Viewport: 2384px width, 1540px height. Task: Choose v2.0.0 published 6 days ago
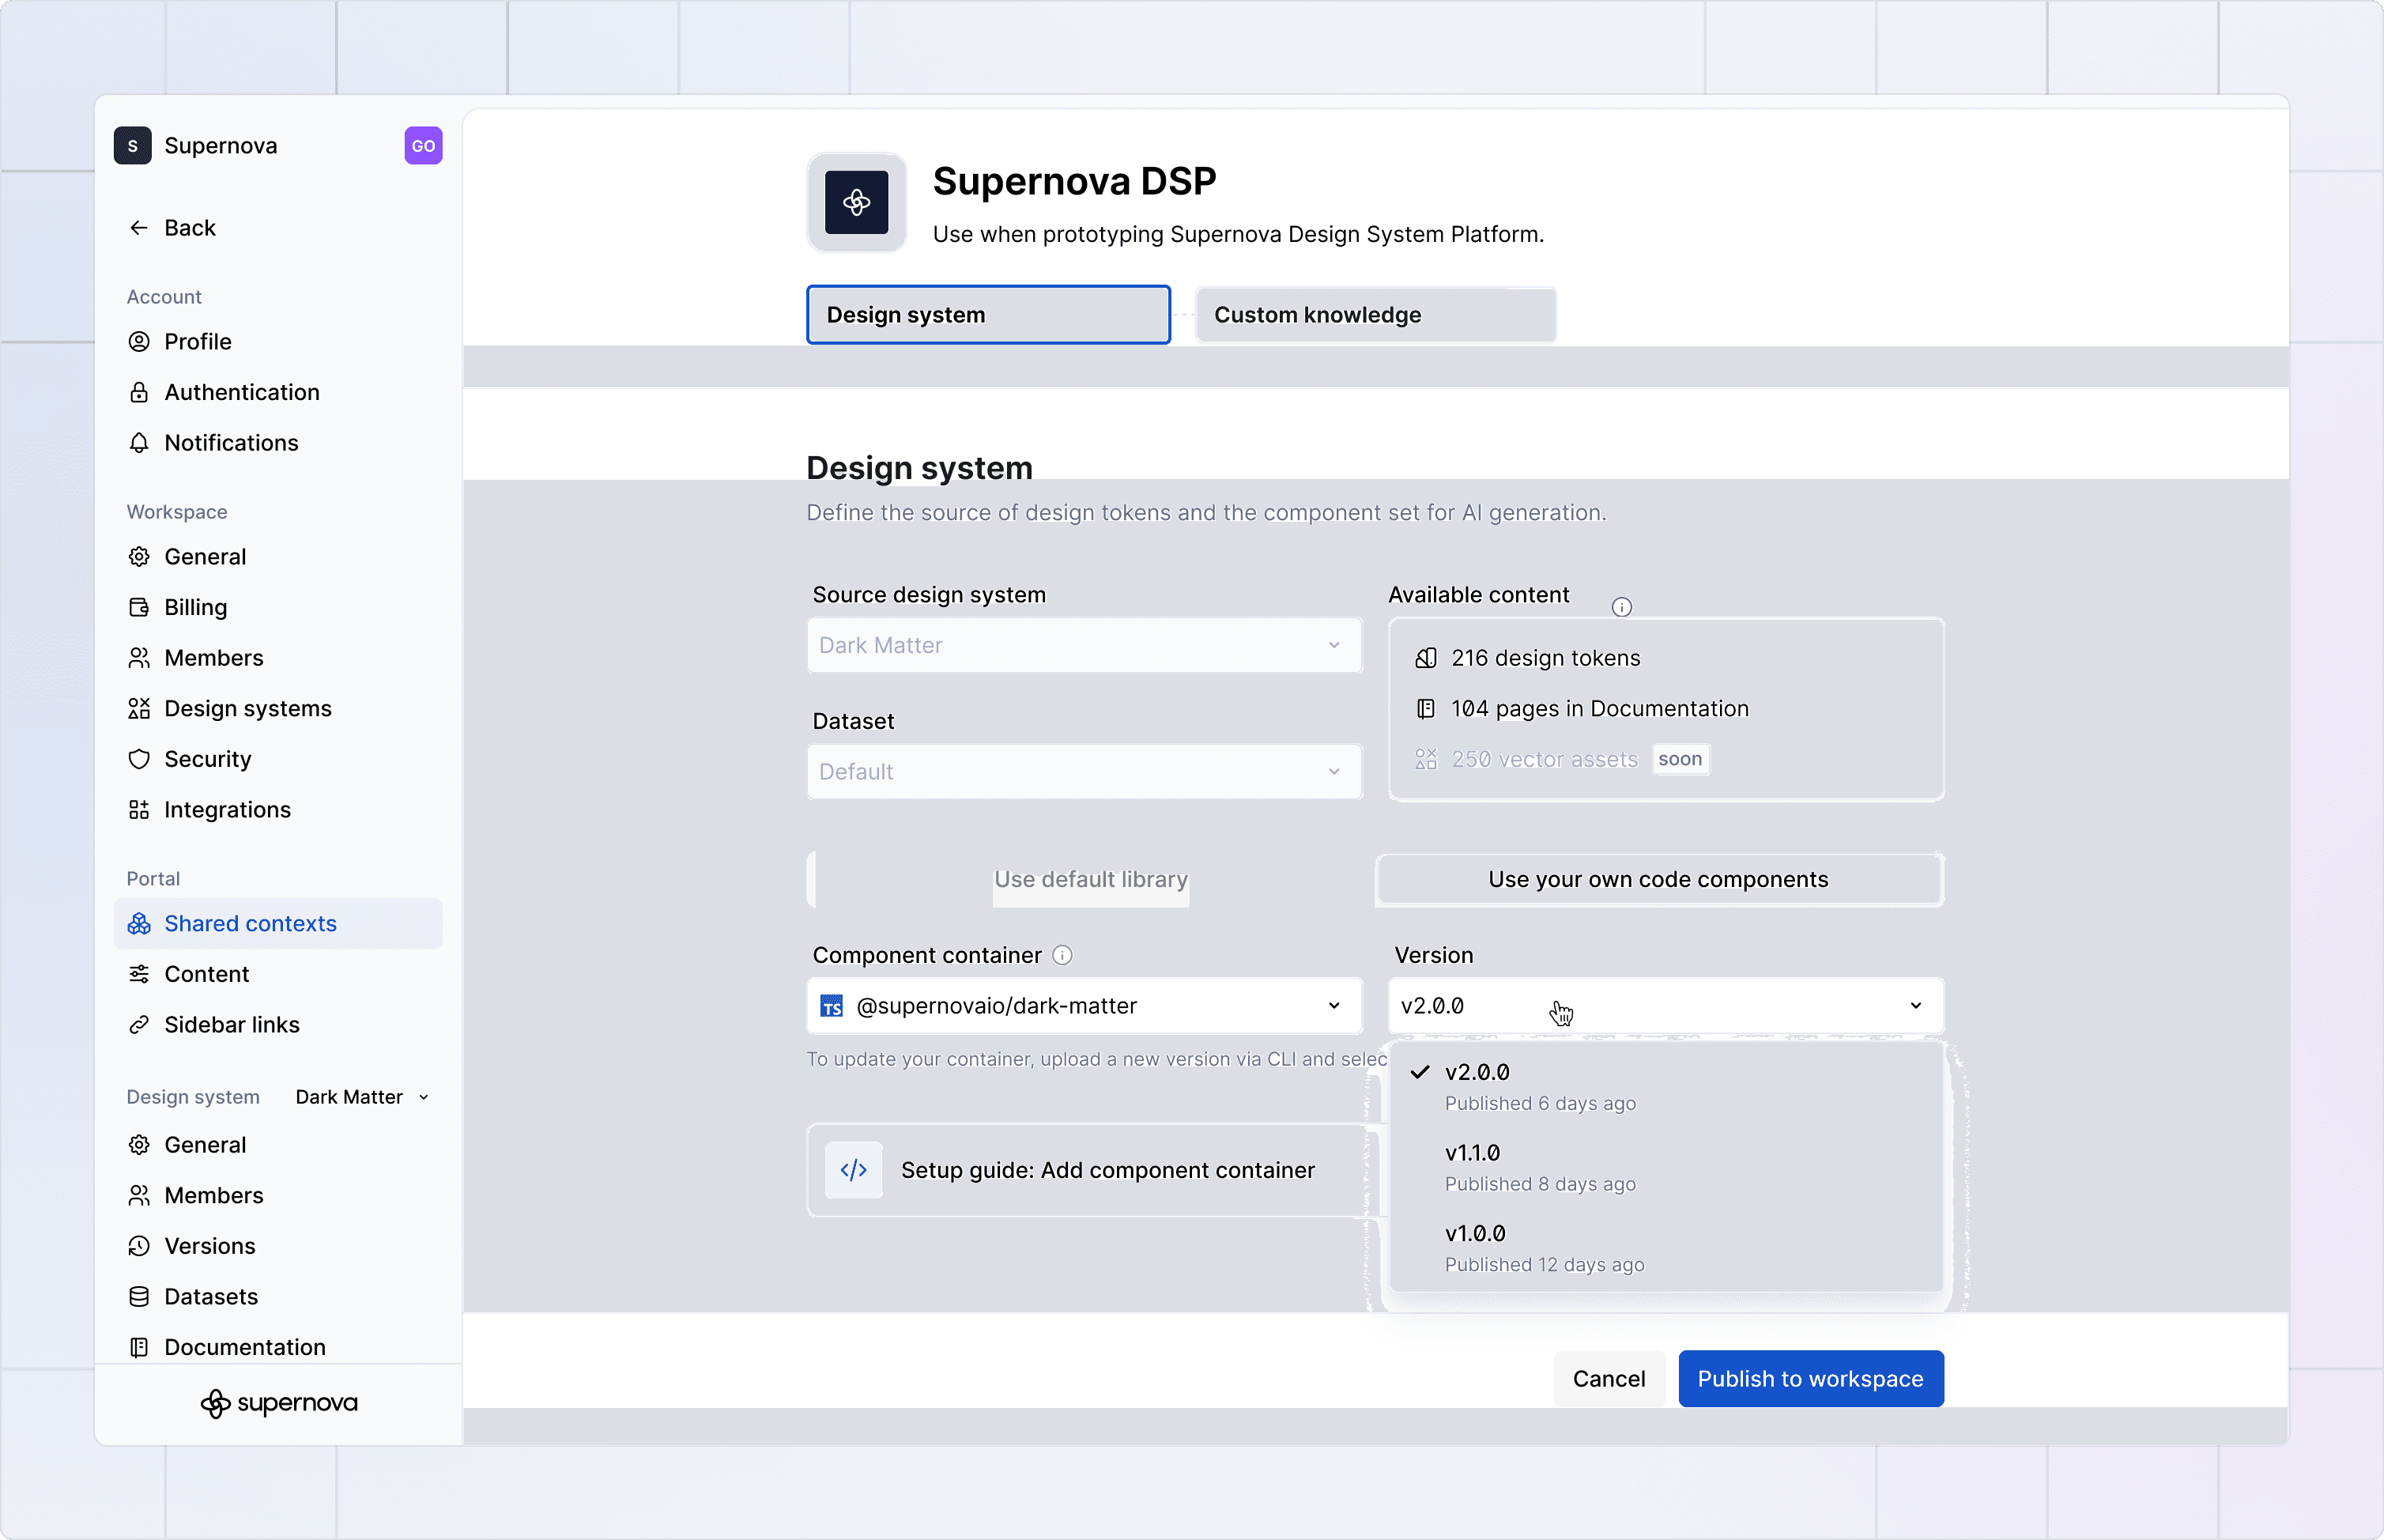[x=1666, y=1087]
